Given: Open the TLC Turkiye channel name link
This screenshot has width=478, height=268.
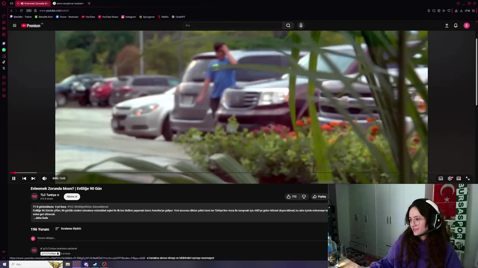Looking at the screenshot, I should click(x=48, y=195).
